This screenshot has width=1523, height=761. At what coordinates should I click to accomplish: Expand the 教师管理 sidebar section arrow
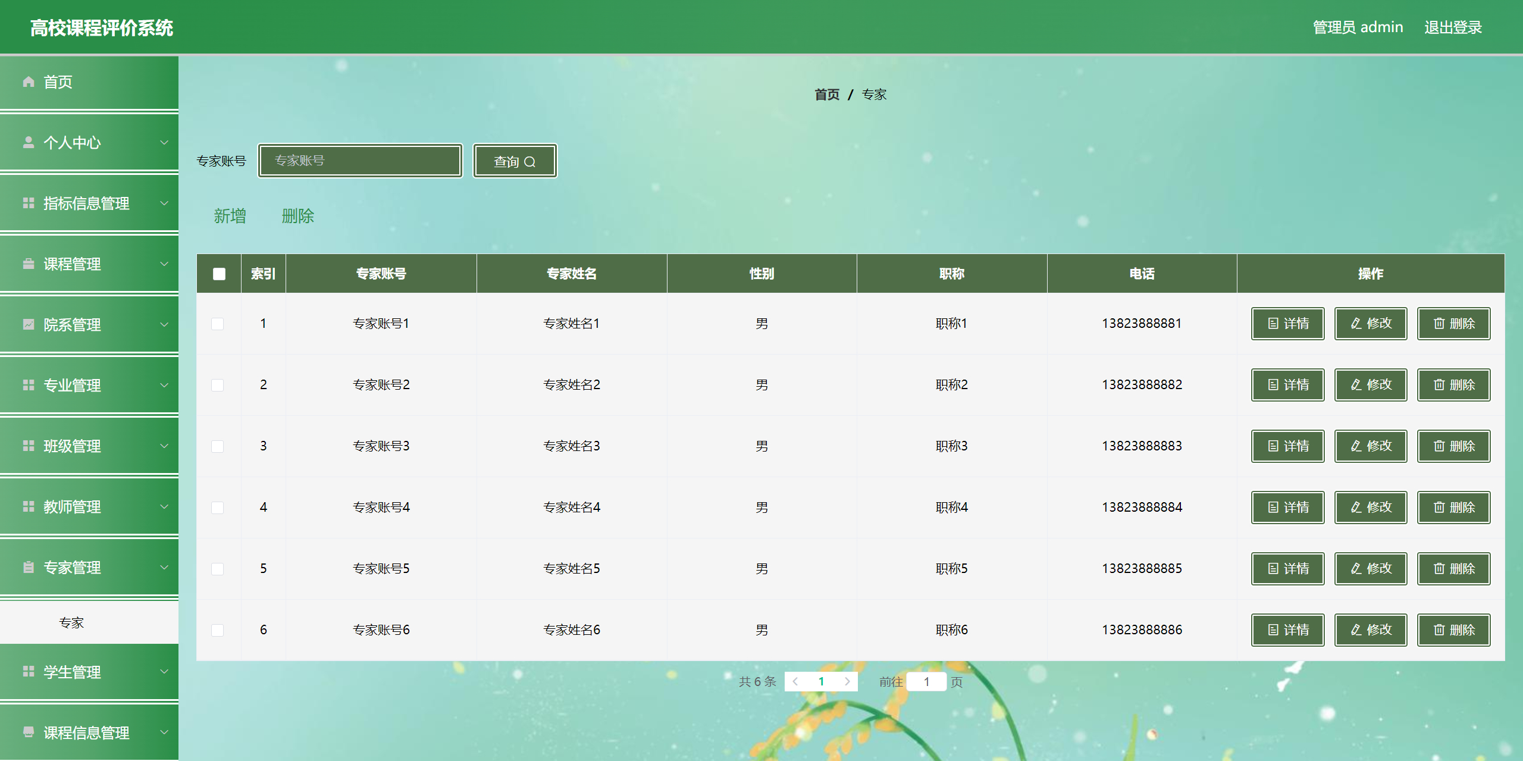(164, 506)
